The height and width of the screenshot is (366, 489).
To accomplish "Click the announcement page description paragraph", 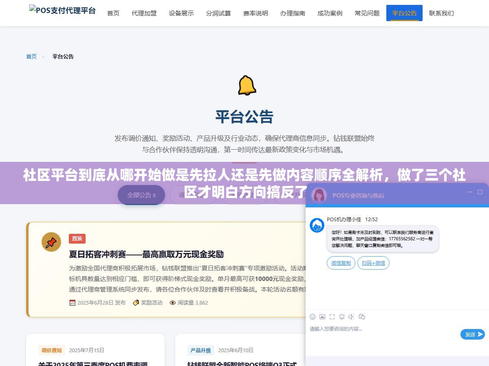I will coord(244,144).
